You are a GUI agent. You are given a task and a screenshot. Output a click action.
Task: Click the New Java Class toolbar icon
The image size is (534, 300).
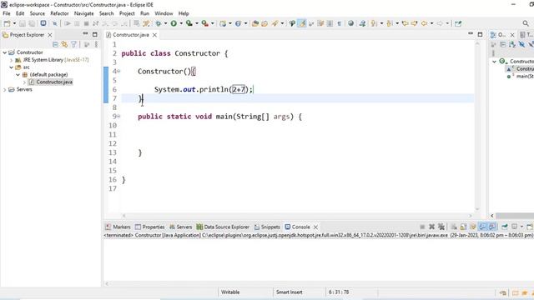(x=238, y=23)
